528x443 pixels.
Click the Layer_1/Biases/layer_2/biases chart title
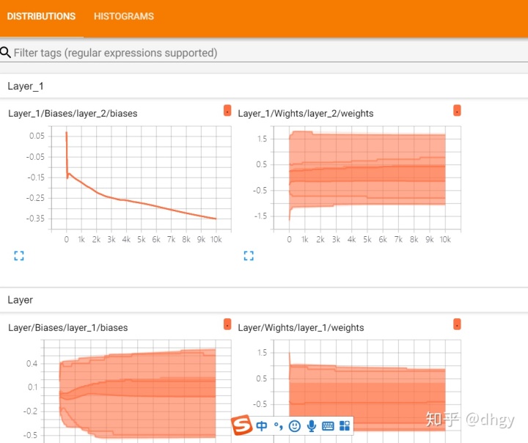73,114
